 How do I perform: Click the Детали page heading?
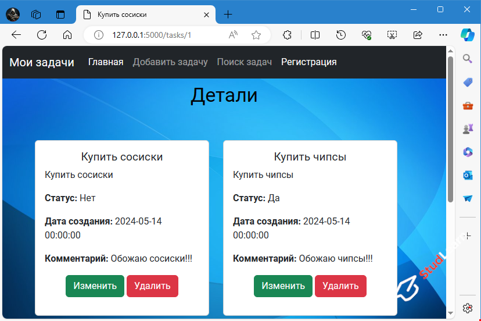[x=224, y=95]
